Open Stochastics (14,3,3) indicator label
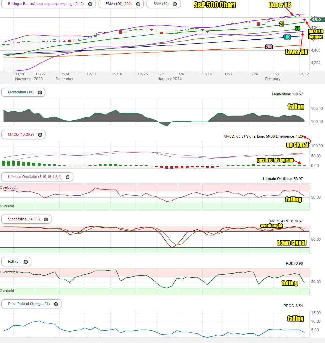Image resolution: width=325 pixels, height=343 pixels. point(24,219)
